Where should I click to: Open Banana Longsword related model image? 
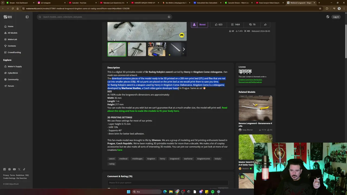pyautogui.click(x=255, y=108)
